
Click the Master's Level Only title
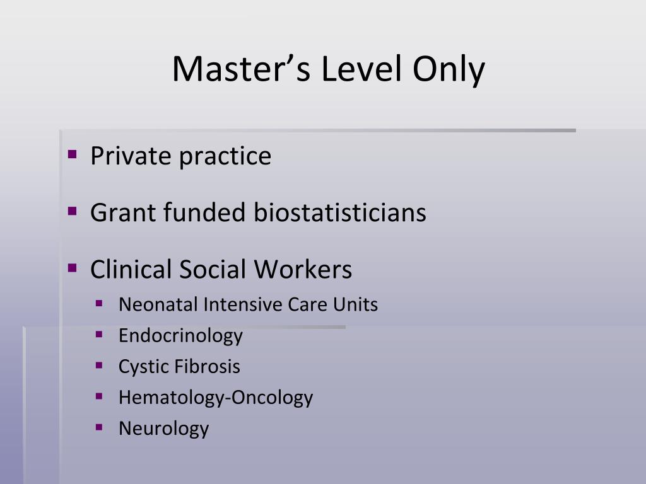click(x=328, y=69)
